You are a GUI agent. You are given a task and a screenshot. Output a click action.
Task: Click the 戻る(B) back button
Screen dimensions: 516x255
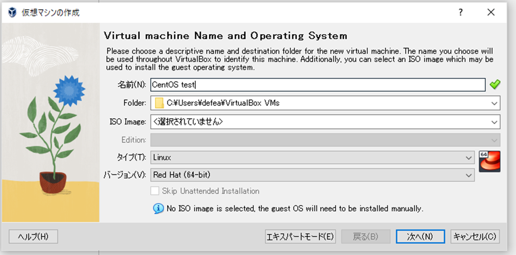[365, 236]
